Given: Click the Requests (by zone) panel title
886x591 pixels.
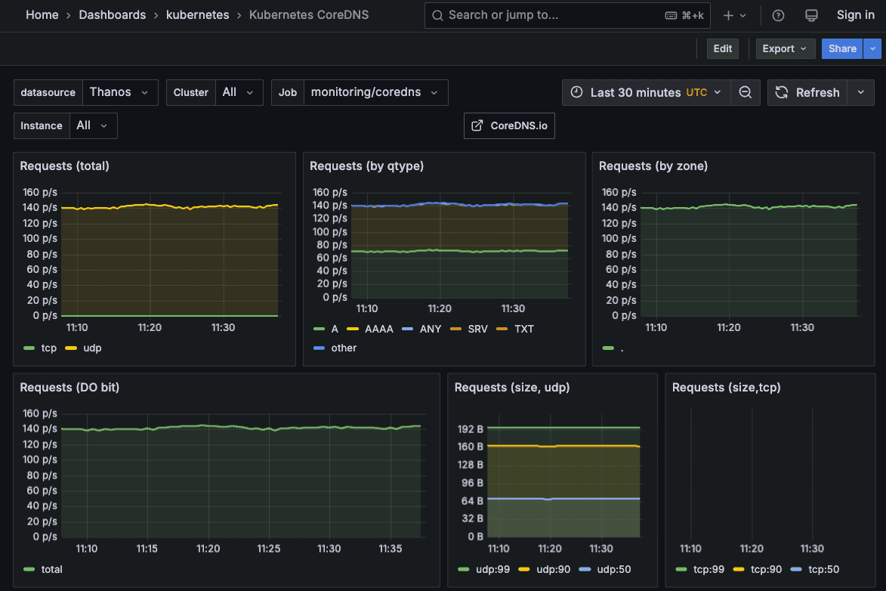Looking at the screenshot, I should point(653,166).
